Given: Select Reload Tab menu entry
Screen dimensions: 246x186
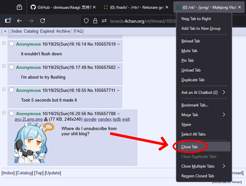Looking at the screenshot, I should click(x=204, y=41).
